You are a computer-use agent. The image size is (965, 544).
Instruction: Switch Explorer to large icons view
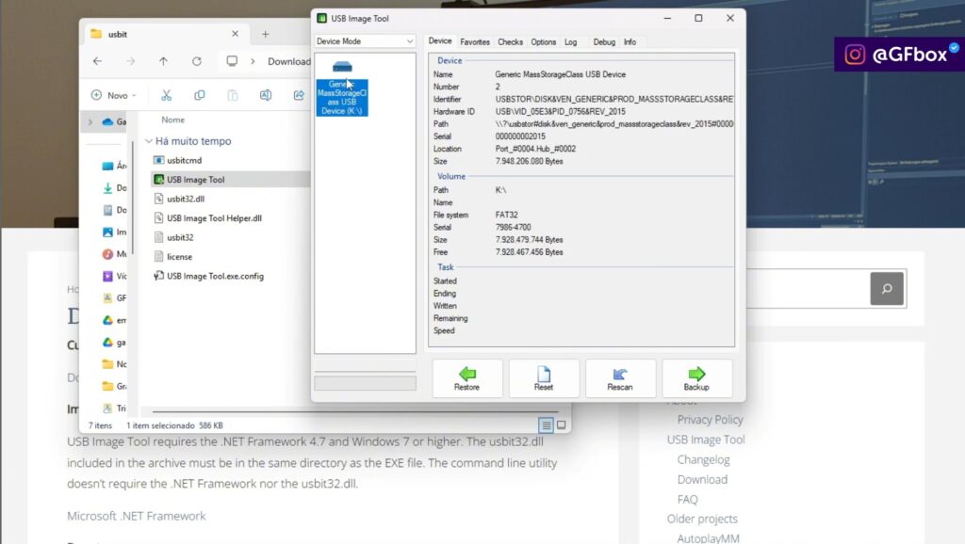[562, 424]
